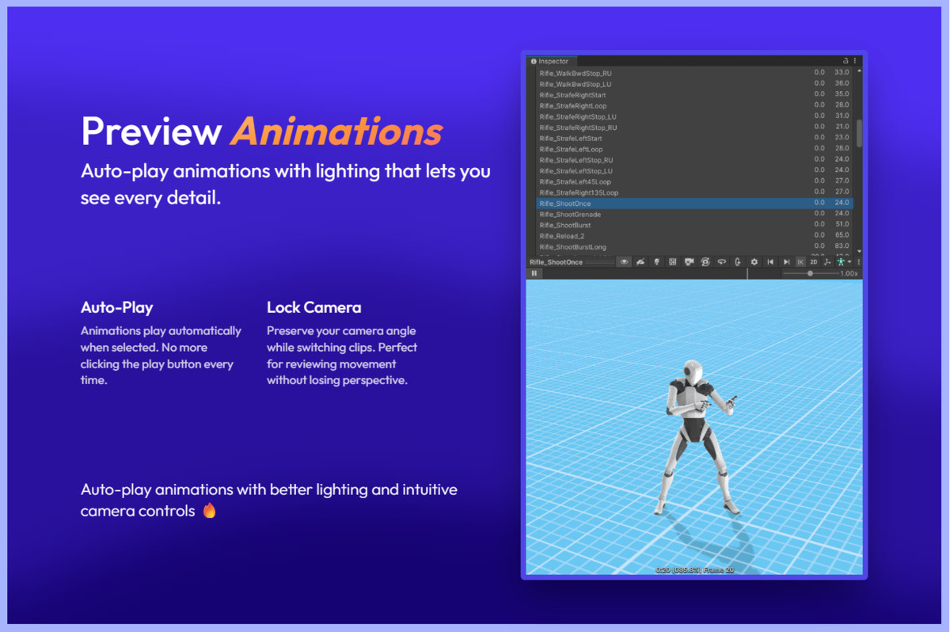Enable 2D view mode in the preview toolbar
950x632 pixels.
click(x=813, y=262)
